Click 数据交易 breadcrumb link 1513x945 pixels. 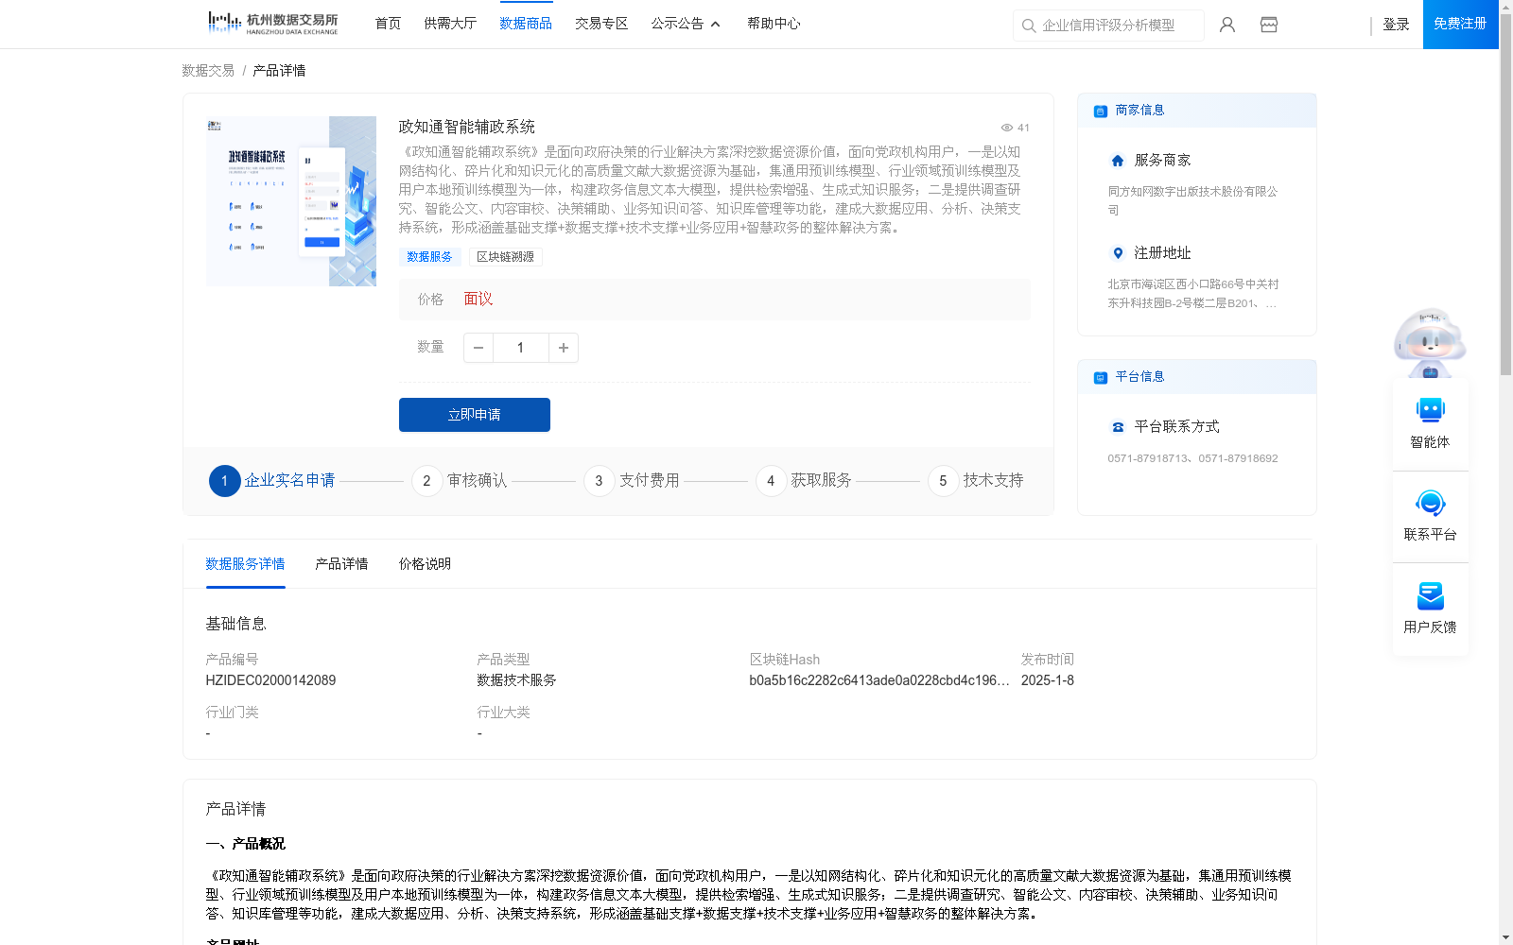208,71
